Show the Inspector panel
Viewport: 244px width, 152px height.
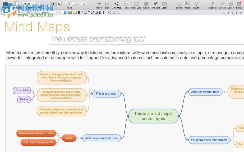point(212,4)
